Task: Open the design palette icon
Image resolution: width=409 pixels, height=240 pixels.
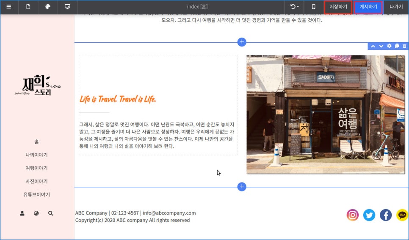Action: coord(48,7)
